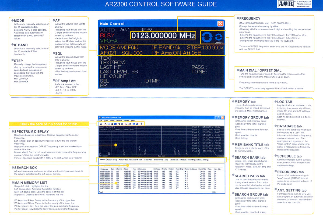323x215 pixels.
Task: Click the STEP:100.000k value
Action: (205, 48)
